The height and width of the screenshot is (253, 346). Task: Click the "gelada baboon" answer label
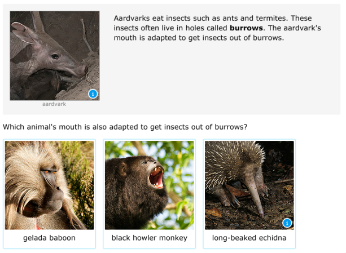point(49,238)
